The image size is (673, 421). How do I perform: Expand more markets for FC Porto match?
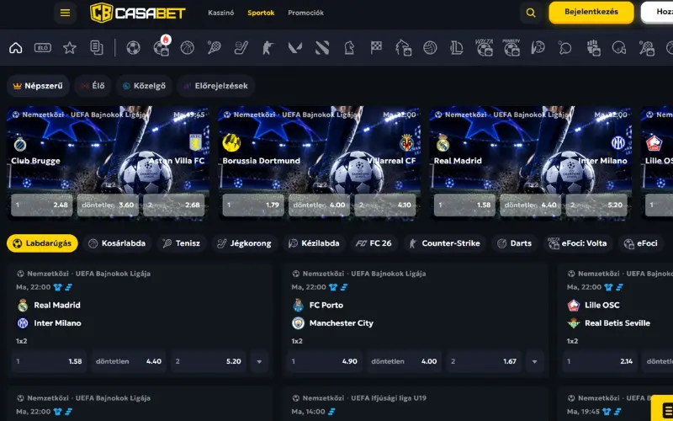tap(535, 361)
